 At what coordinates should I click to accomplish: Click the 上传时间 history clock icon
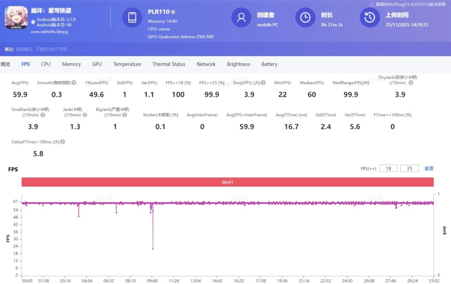tap(369, 17)
